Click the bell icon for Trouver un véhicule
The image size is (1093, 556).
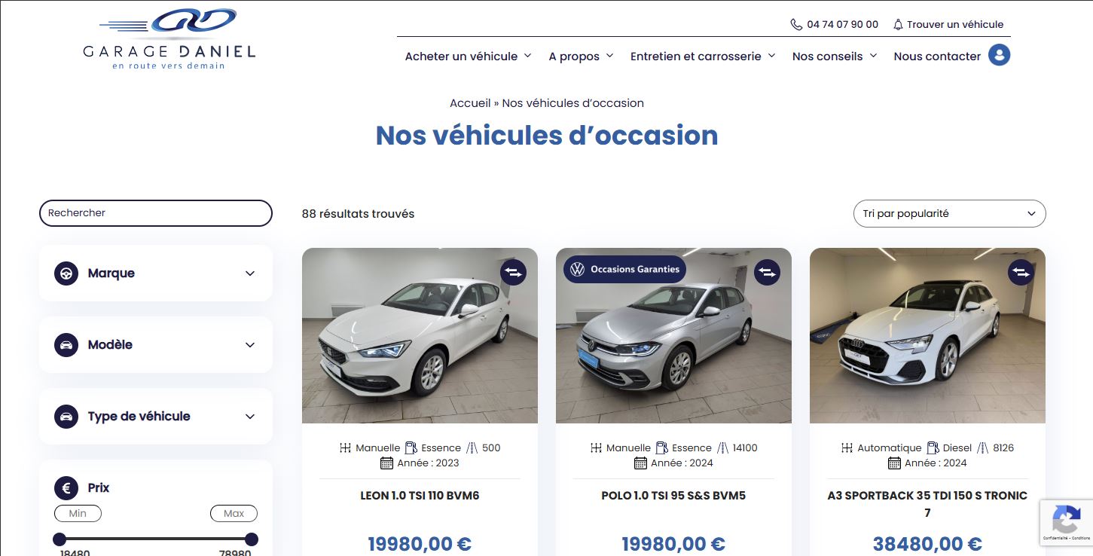pyautogui.click(x=898, y=24)
